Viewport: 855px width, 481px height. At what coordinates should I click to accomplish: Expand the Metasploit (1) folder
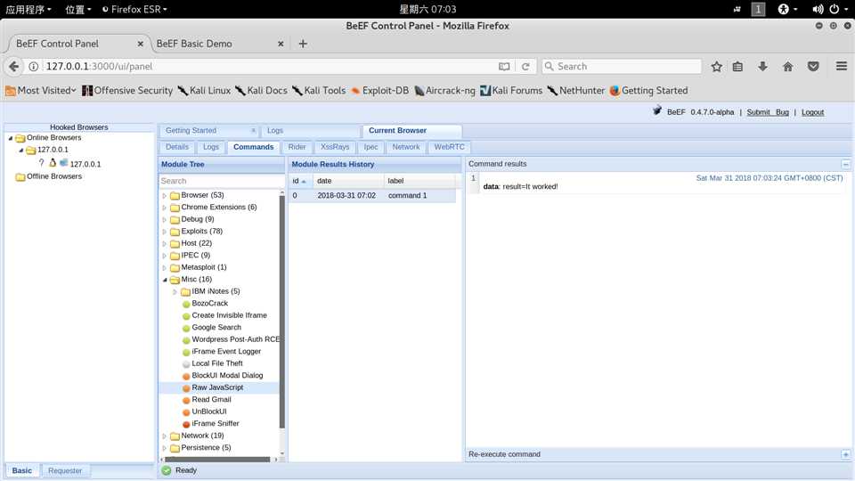pyautogui.click(x=164, y=267)
